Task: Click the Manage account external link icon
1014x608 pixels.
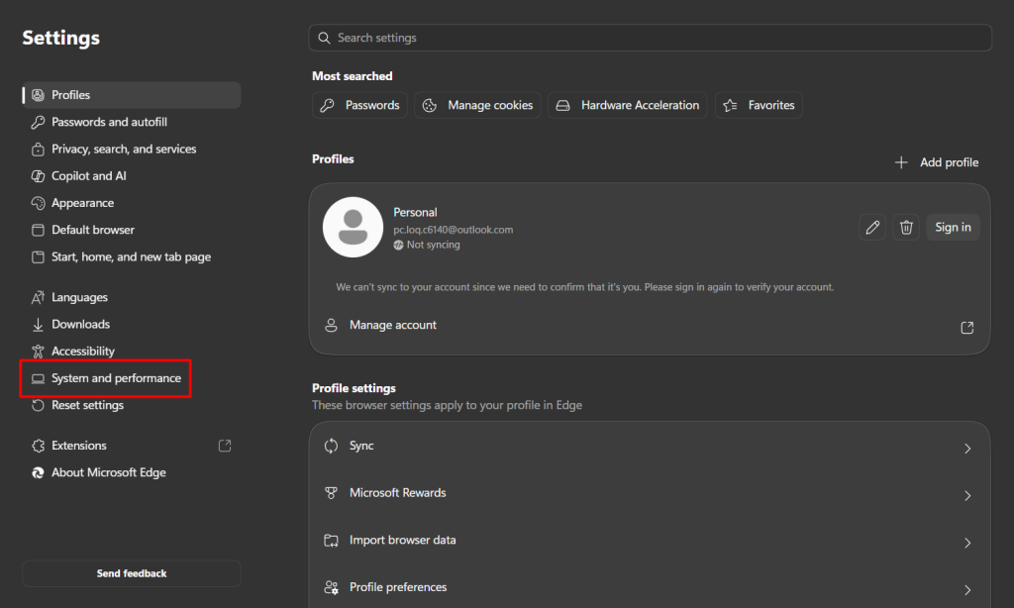Action: coord(966,328)
